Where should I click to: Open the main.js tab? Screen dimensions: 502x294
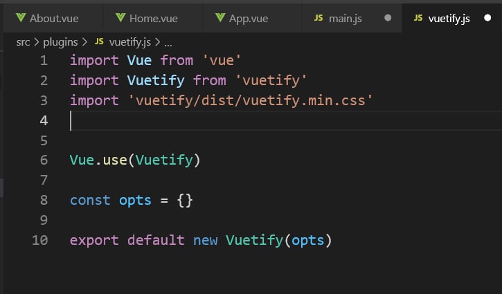tap(352, 18)
